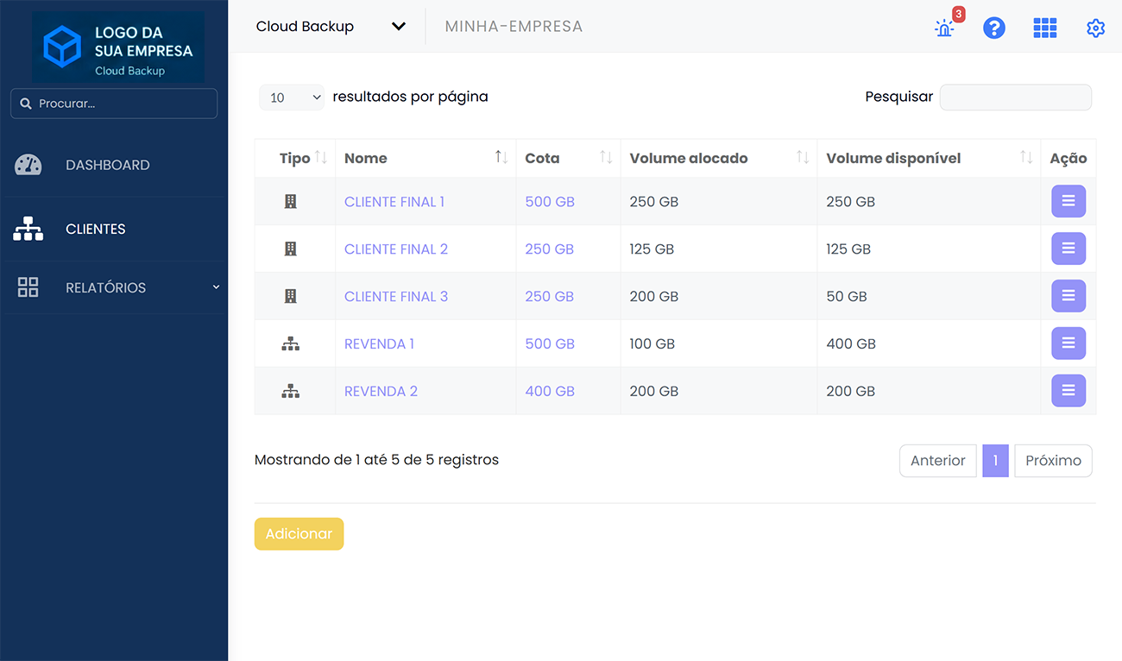The width and height of the screenshot is (1122, 661).
Task: Open the apps grid icon
Action: [1045, 28]
